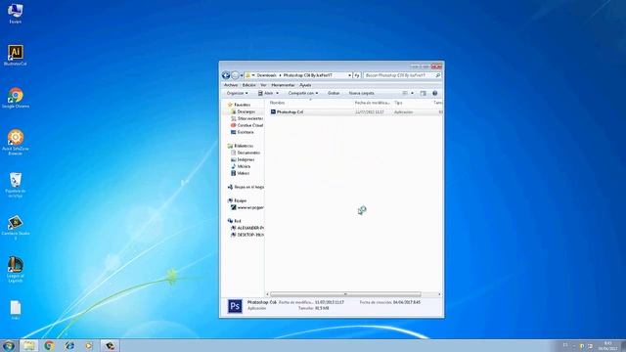Screen dimensions: 626x352
Task: Select Red in the navigation pane
Action: pyautogui.click(x=235, y=221)
